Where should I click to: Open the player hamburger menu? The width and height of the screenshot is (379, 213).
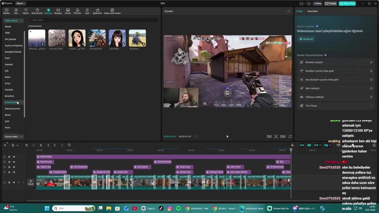(x=288, y=11)
